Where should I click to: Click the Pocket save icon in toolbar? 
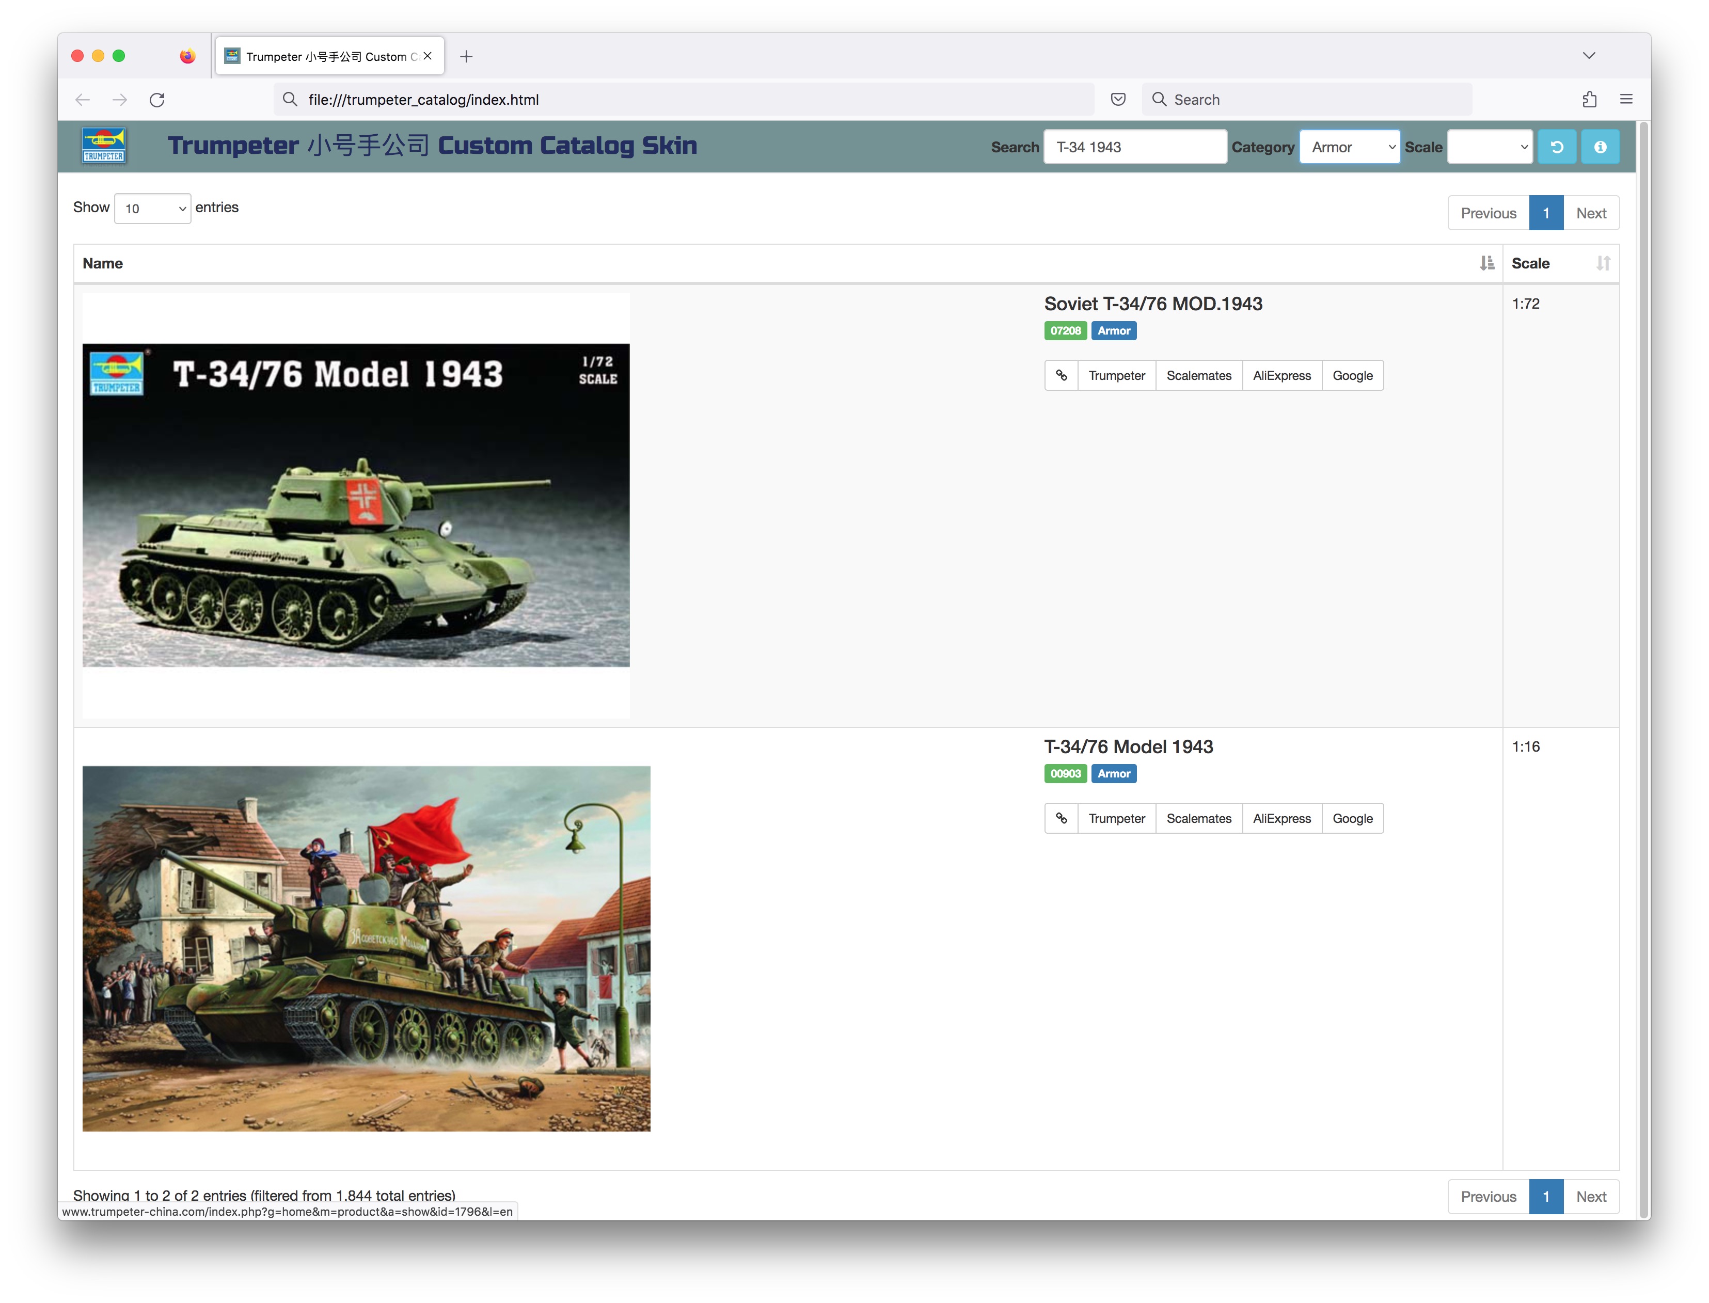[x=1118, y=99]
